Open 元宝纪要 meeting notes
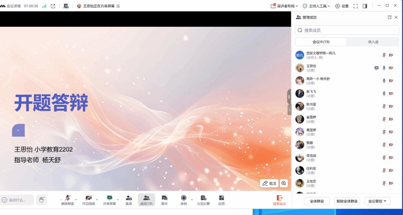 point(203,198)
